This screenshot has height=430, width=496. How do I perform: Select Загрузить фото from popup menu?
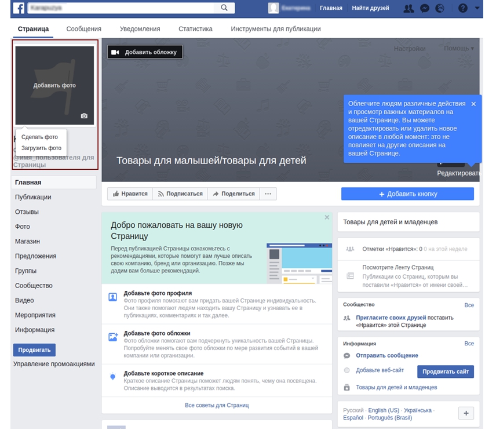(x=41, y=148)
